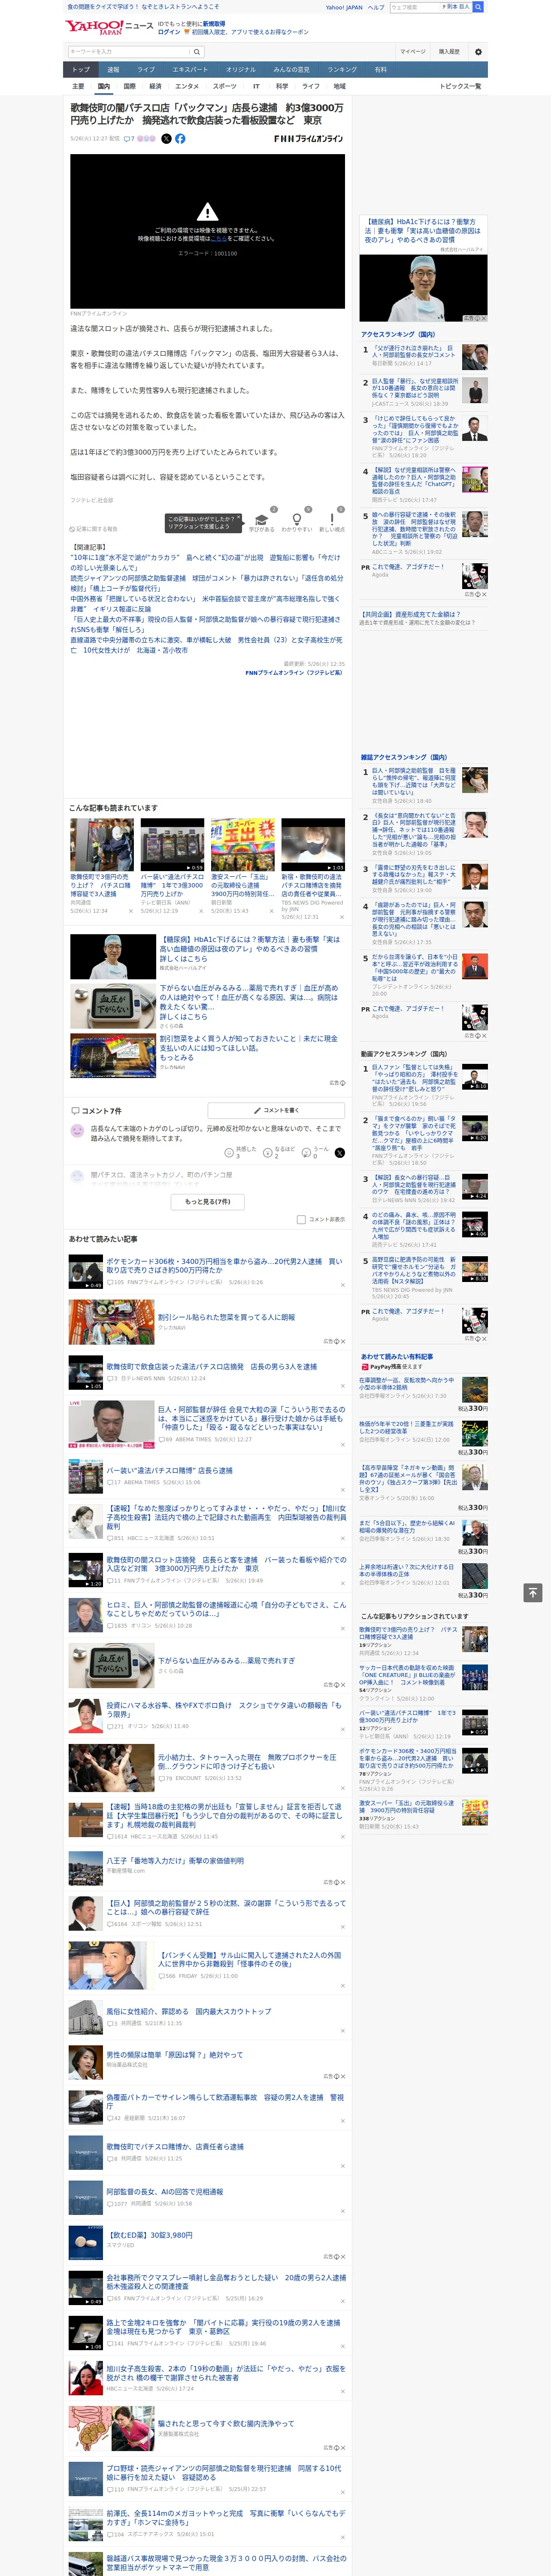Open 激安スーパー「玉出」 thumbnail article
Image resolution: width=551 pixels, height=2576 pixels.
tap(242, 844)
